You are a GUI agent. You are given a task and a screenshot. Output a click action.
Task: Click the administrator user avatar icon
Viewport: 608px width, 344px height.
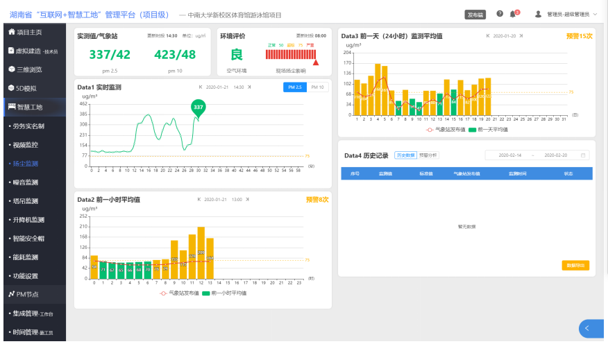[539, 14]
